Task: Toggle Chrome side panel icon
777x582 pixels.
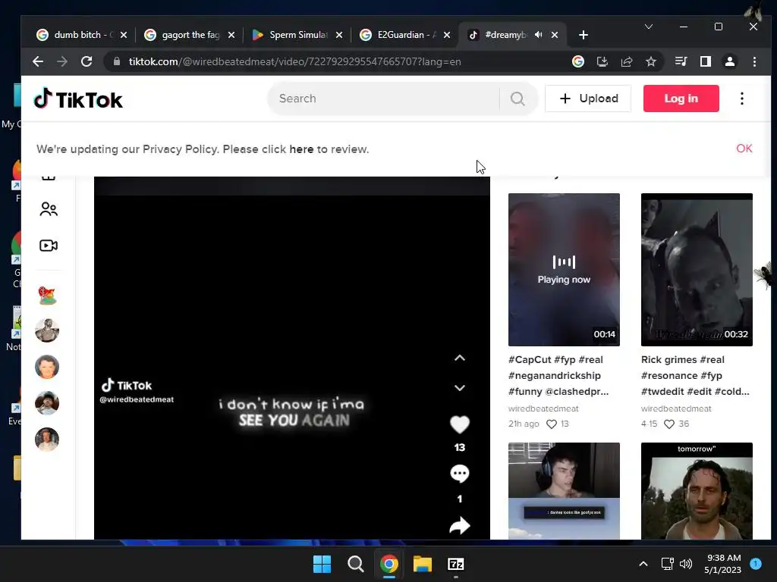Action: (705, 61)
